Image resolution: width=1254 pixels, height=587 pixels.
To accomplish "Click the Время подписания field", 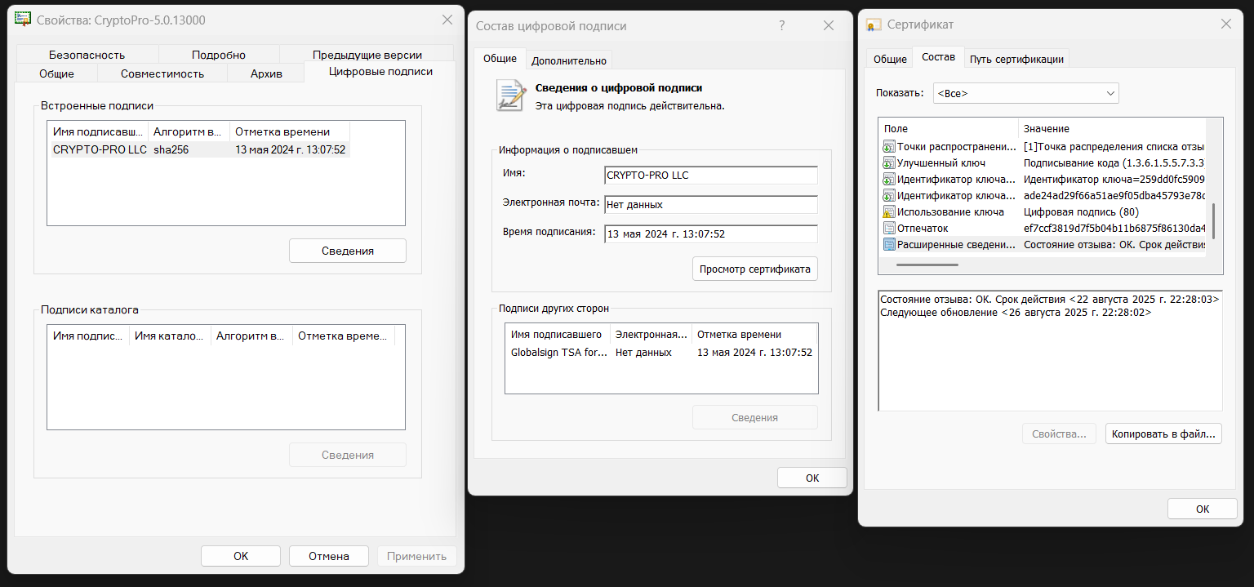I will coord(711,234).
